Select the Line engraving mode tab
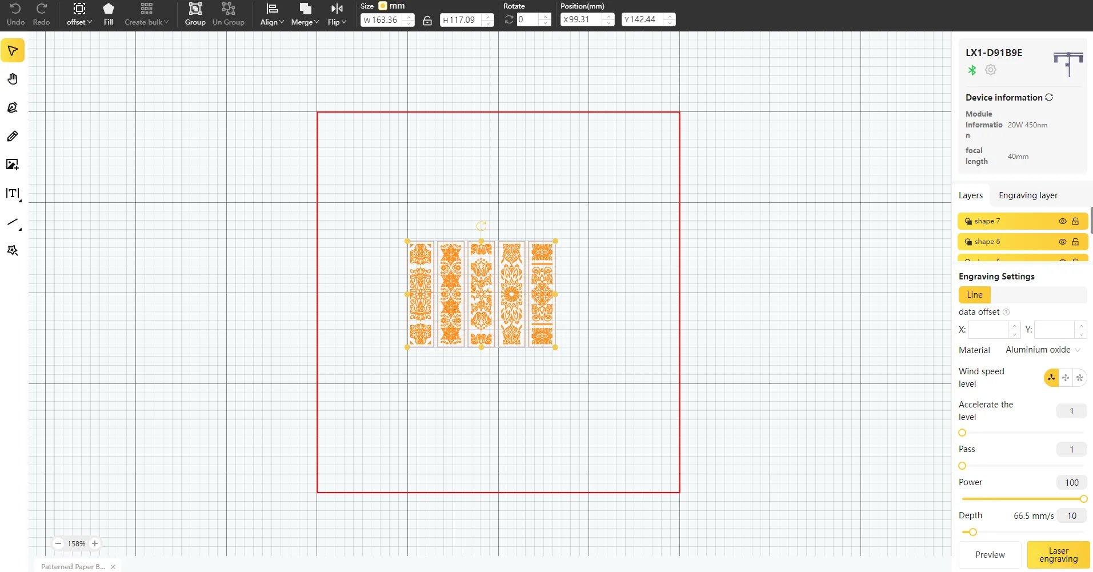The width and height of the screenshot is (1093, 572). point(975,295)
